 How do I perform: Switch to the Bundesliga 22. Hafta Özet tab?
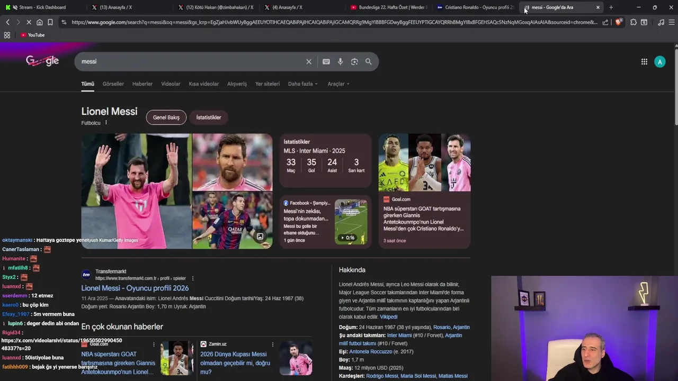(x=389, y=7)
